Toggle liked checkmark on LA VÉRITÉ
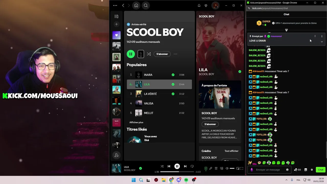Image resolution: width=327 pixels, height=184 pixels. click(173, 94)
